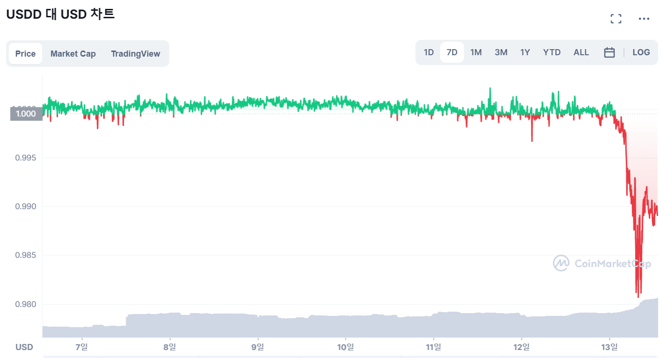This screenshot has width=660, height=358.
Task: Enable the 1Y time range
Action: tap(525, 52)
